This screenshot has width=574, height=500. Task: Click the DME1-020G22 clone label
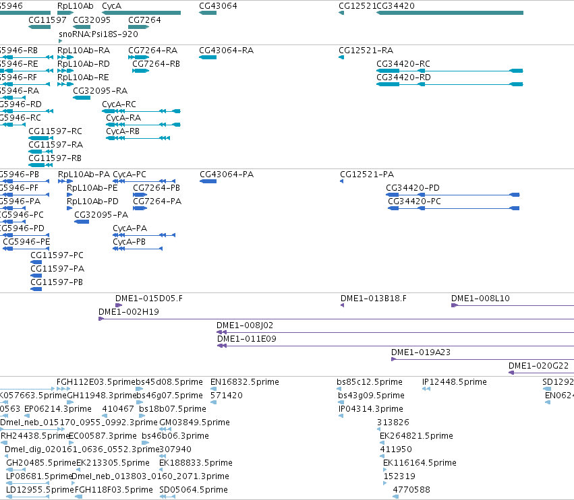coord(539,365)
